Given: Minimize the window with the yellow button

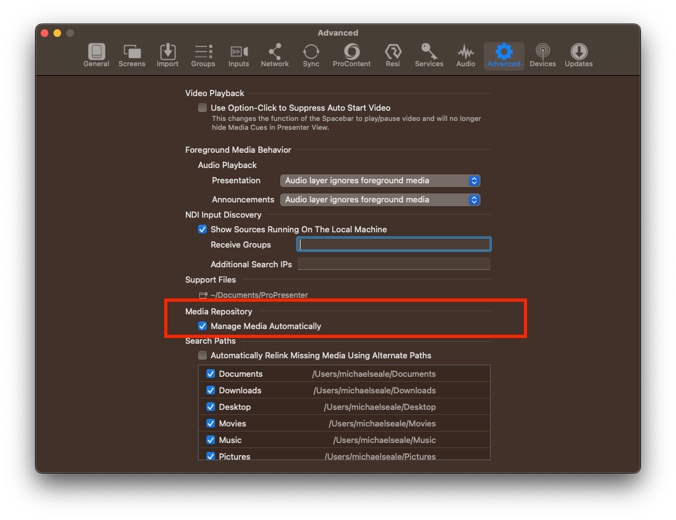Looking at the screenshot, I should pos(57,33).
